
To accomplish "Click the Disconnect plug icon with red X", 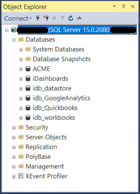I will click(x=46, y=18).
